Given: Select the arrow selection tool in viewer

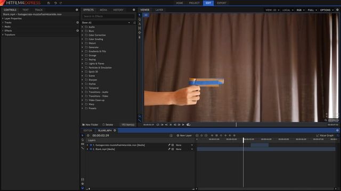Looking at the screenshot, I should point(140,15).
